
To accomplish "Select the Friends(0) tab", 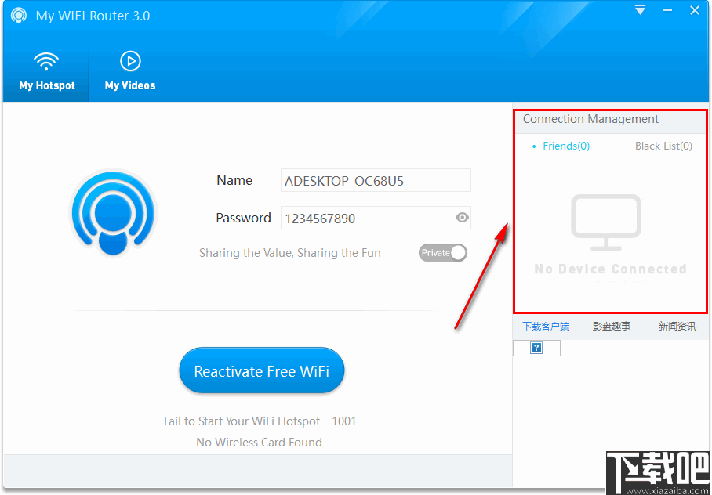I will [561, 146].
